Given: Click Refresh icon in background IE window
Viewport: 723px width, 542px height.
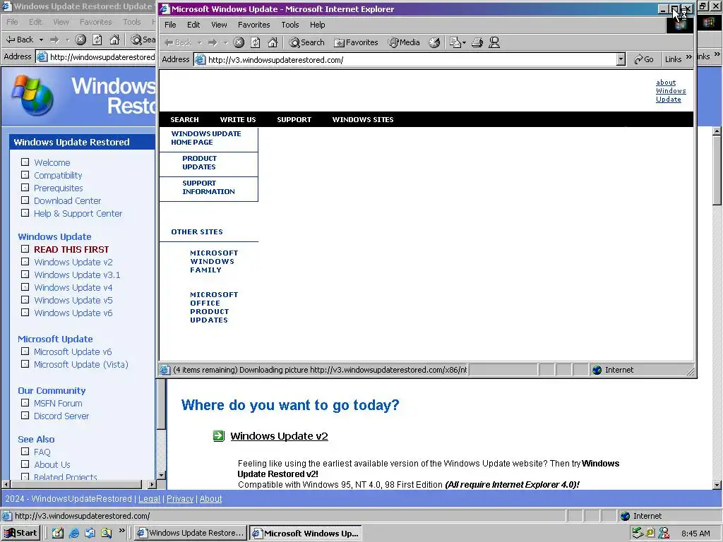Looking at the screenshot, I should tap(97, 40).
